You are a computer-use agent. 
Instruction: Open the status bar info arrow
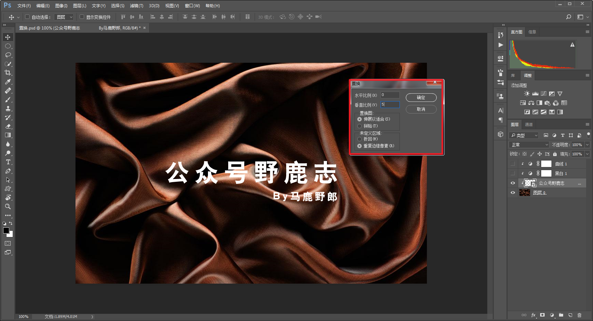[92, 317]
